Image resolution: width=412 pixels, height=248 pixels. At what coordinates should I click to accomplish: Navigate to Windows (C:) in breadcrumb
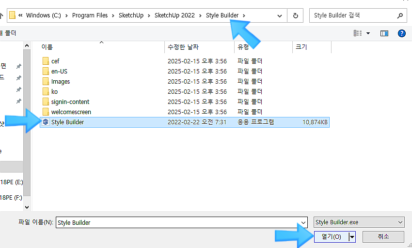(x=43, y=15)
